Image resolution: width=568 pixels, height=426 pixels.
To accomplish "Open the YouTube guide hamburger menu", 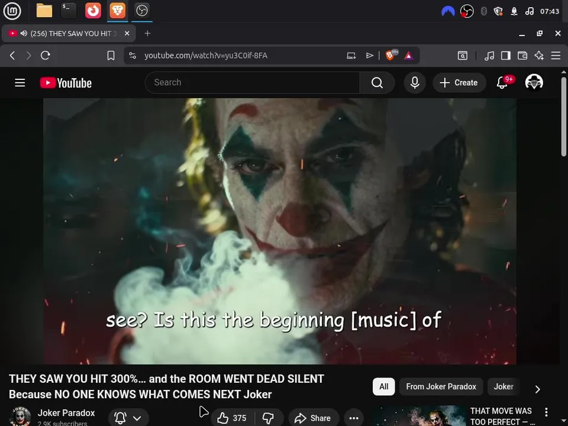I will pyautogui.click(x=20, y=83).
